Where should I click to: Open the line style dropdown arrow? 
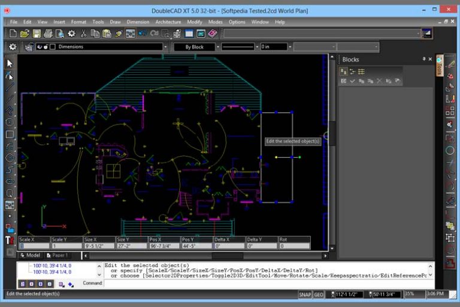pos(257,47)
